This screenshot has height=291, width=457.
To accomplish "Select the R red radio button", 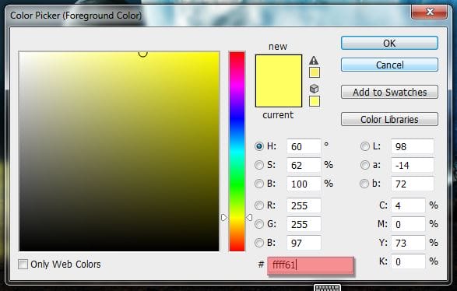I will (x=259, y=205).
